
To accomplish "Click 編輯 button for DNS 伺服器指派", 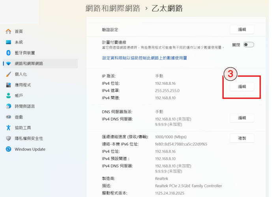I will coord(242,118).
